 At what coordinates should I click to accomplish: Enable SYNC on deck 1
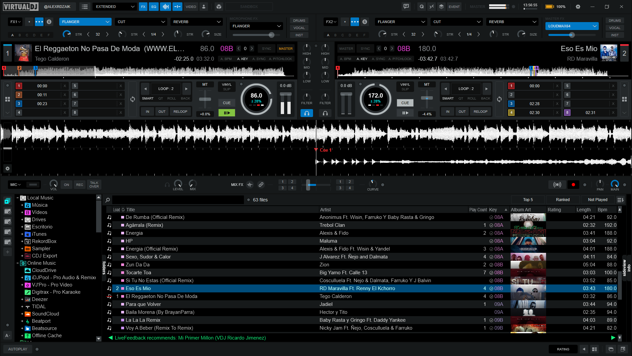tap(267, 48)
